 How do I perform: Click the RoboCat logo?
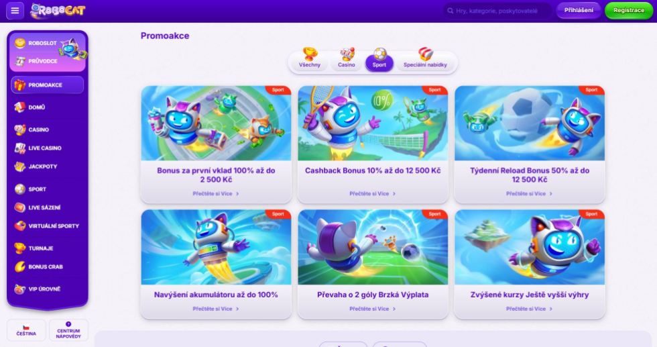coord(58,11)
